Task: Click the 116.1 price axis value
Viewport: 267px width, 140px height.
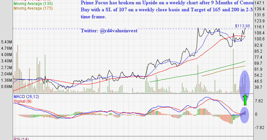Action: (x=259, y=27)
